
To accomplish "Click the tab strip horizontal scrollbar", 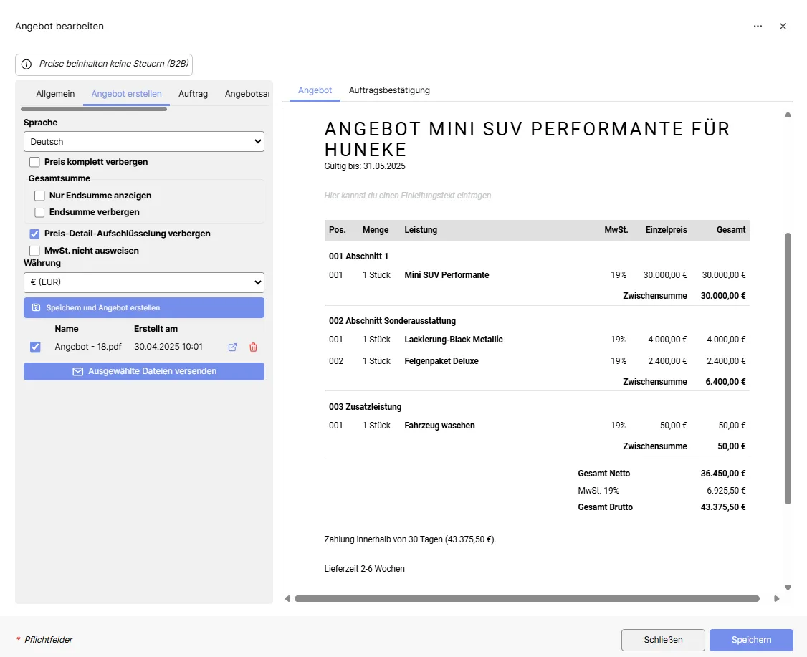I will click(94, 109).
